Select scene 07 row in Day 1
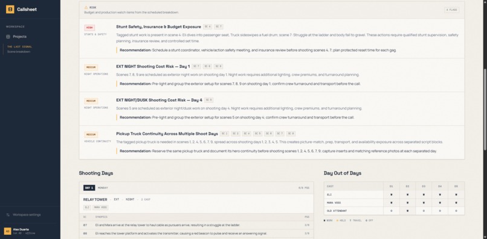Image resolution: width=487 pixels, height=239 pixels. [196, 225]
